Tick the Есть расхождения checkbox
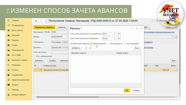Viewport: 186px width, 105px height. point(35,56)
